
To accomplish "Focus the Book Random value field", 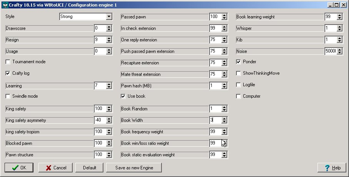I will coord(215,109).
